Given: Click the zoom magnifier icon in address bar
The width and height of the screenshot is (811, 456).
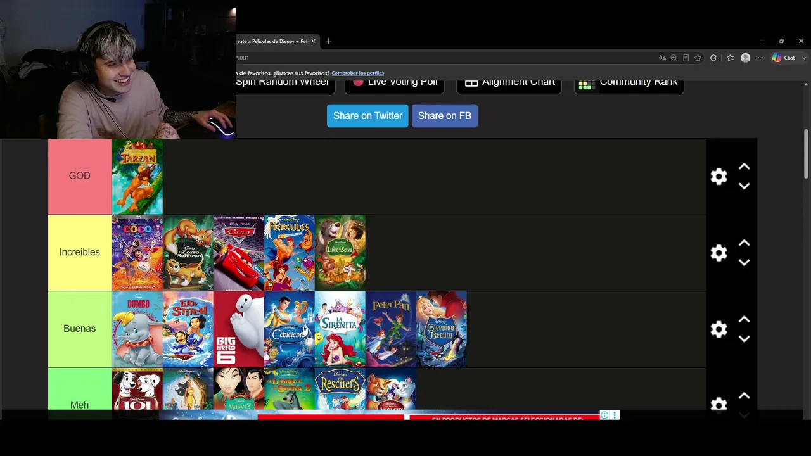Looking at the screenshot, I should pos(674,58).
